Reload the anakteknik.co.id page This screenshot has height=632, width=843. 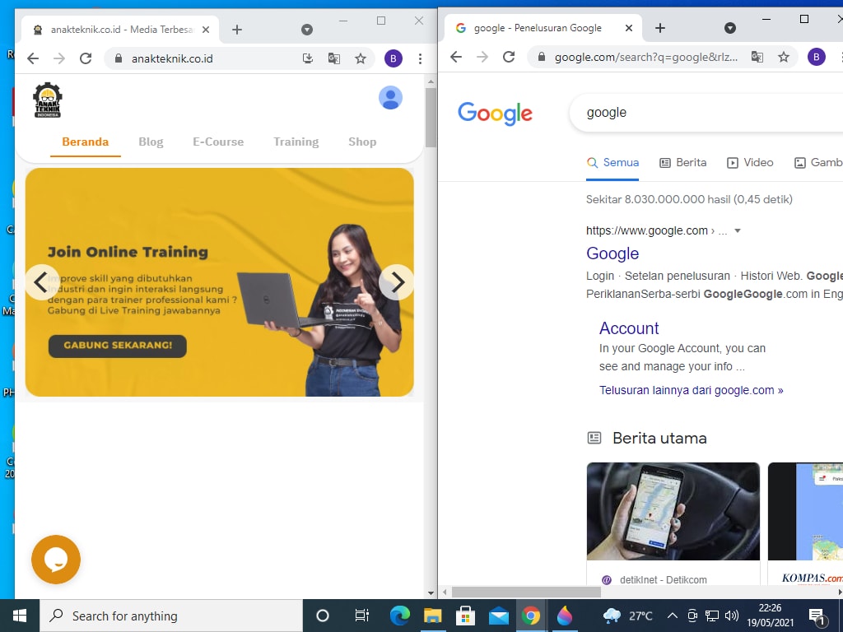(x=86, y=58)
